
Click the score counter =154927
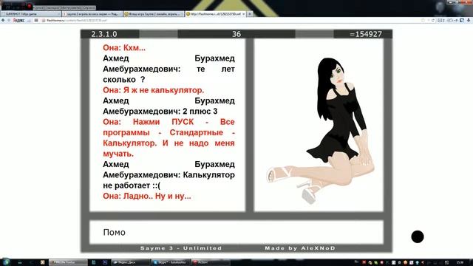point(366,34)
